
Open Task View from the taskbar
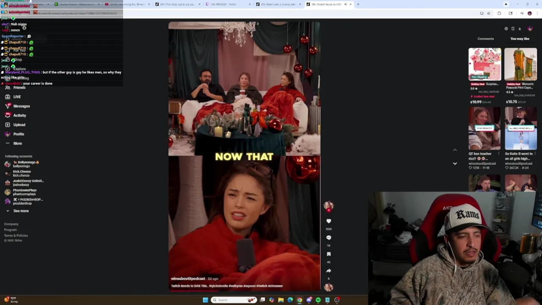[263, 300]
